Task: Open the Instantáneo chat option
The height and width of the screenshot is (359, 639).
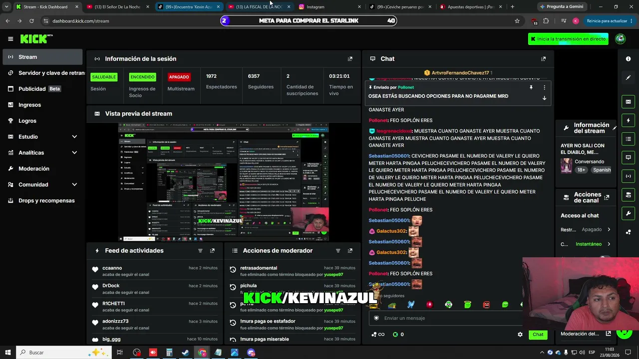Action: pos(586,244)
